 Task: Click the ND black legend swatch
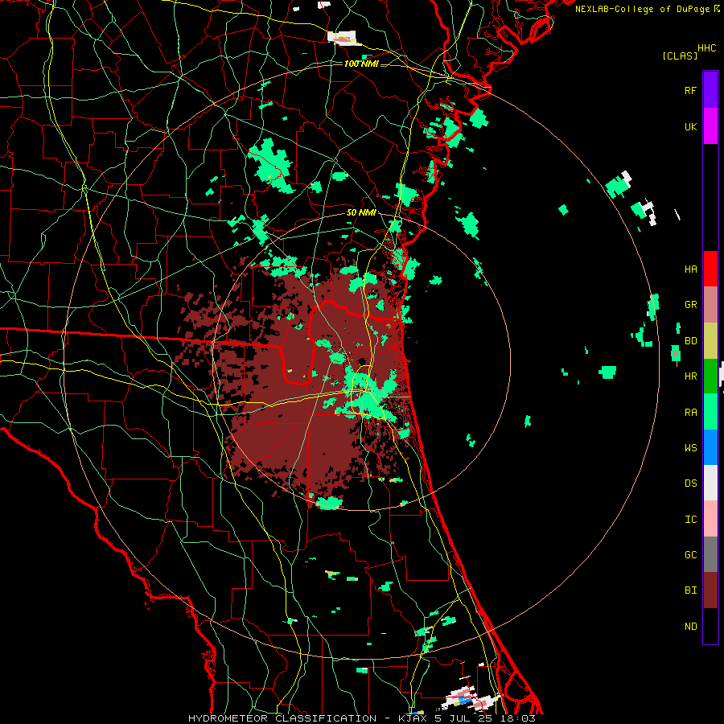(x=710, y=626)
